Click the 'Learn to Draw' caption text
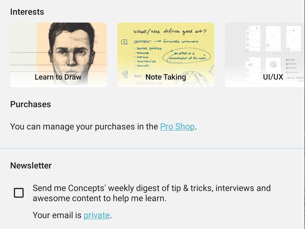Screen dimensions: 305x229 coord(58,77)
